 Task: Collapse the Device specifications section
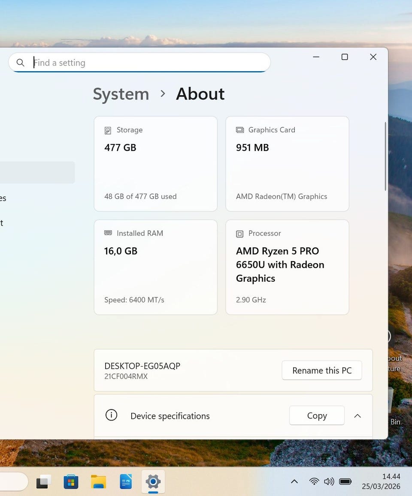[x=357, y=416]
